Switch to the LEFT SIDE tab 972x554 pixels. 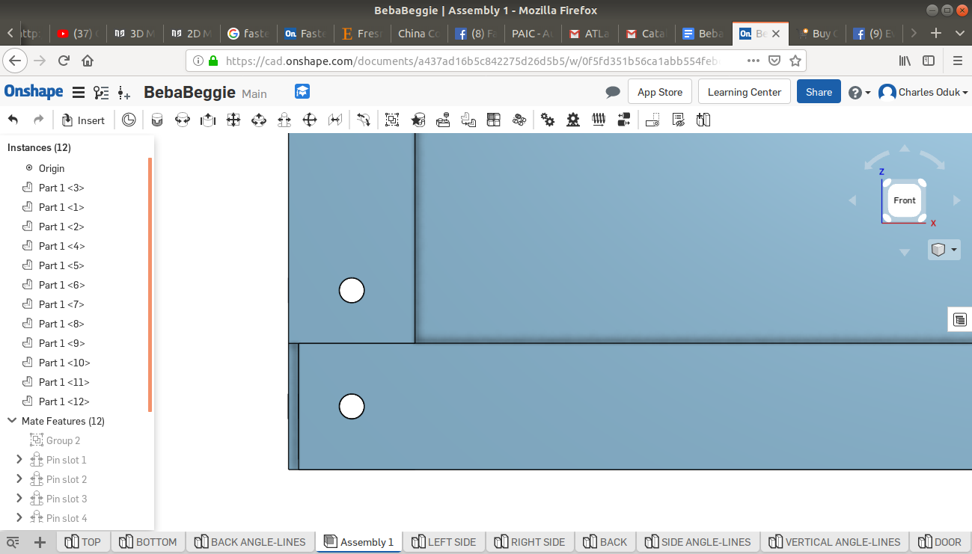point(444,542)
